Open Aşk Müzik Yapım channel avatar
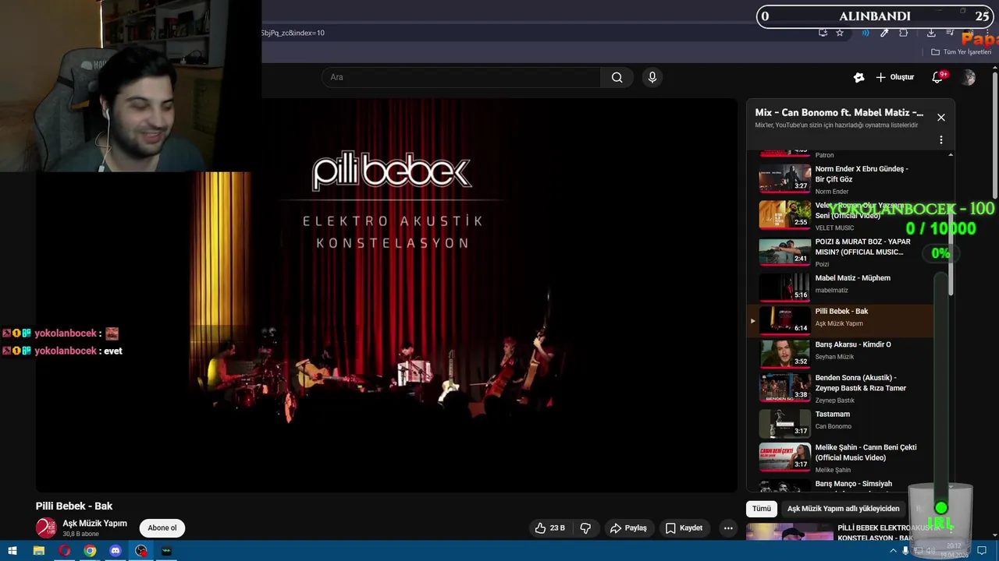999x561 pixels. (x=46, y=527)
